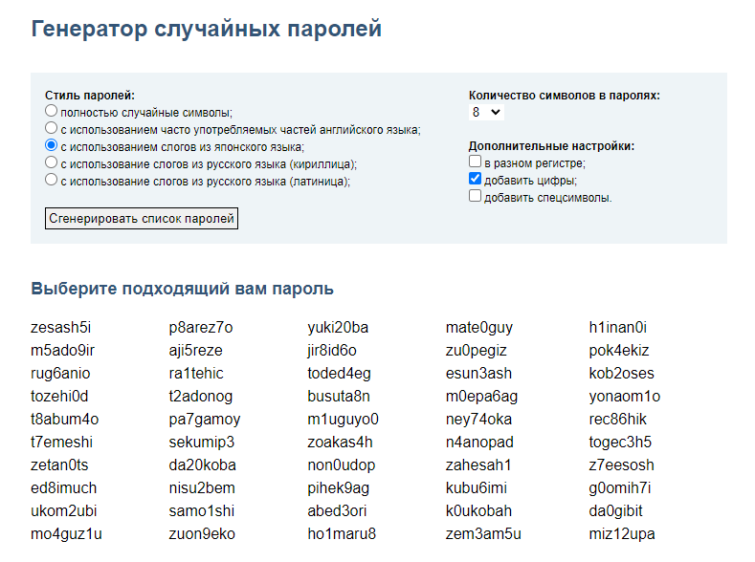The image size is (755, 562).
Task: Select password yonaom1o
Action: pyautogui.click(x=625, y=396)
